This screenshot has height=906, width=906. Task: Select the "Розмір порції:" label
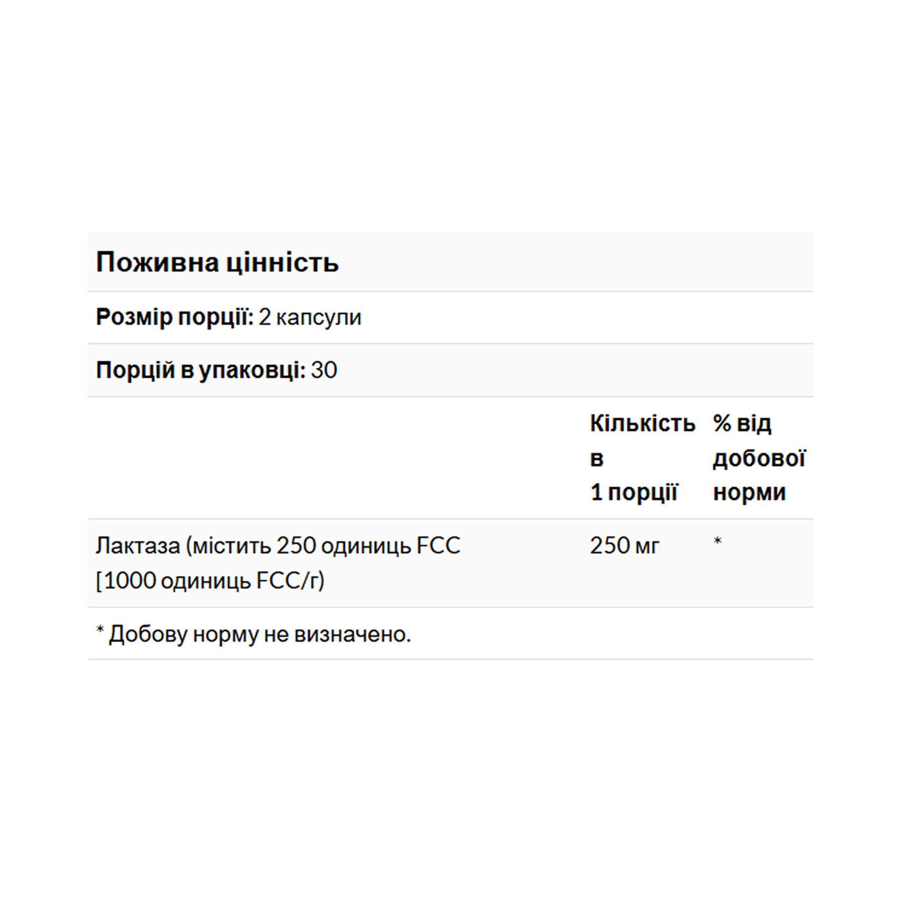click(175, 317)
